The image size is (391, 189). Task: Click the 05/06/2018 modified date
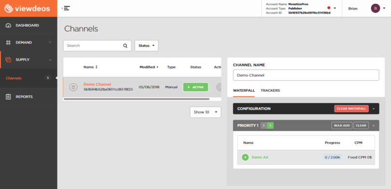pos(149,87)
